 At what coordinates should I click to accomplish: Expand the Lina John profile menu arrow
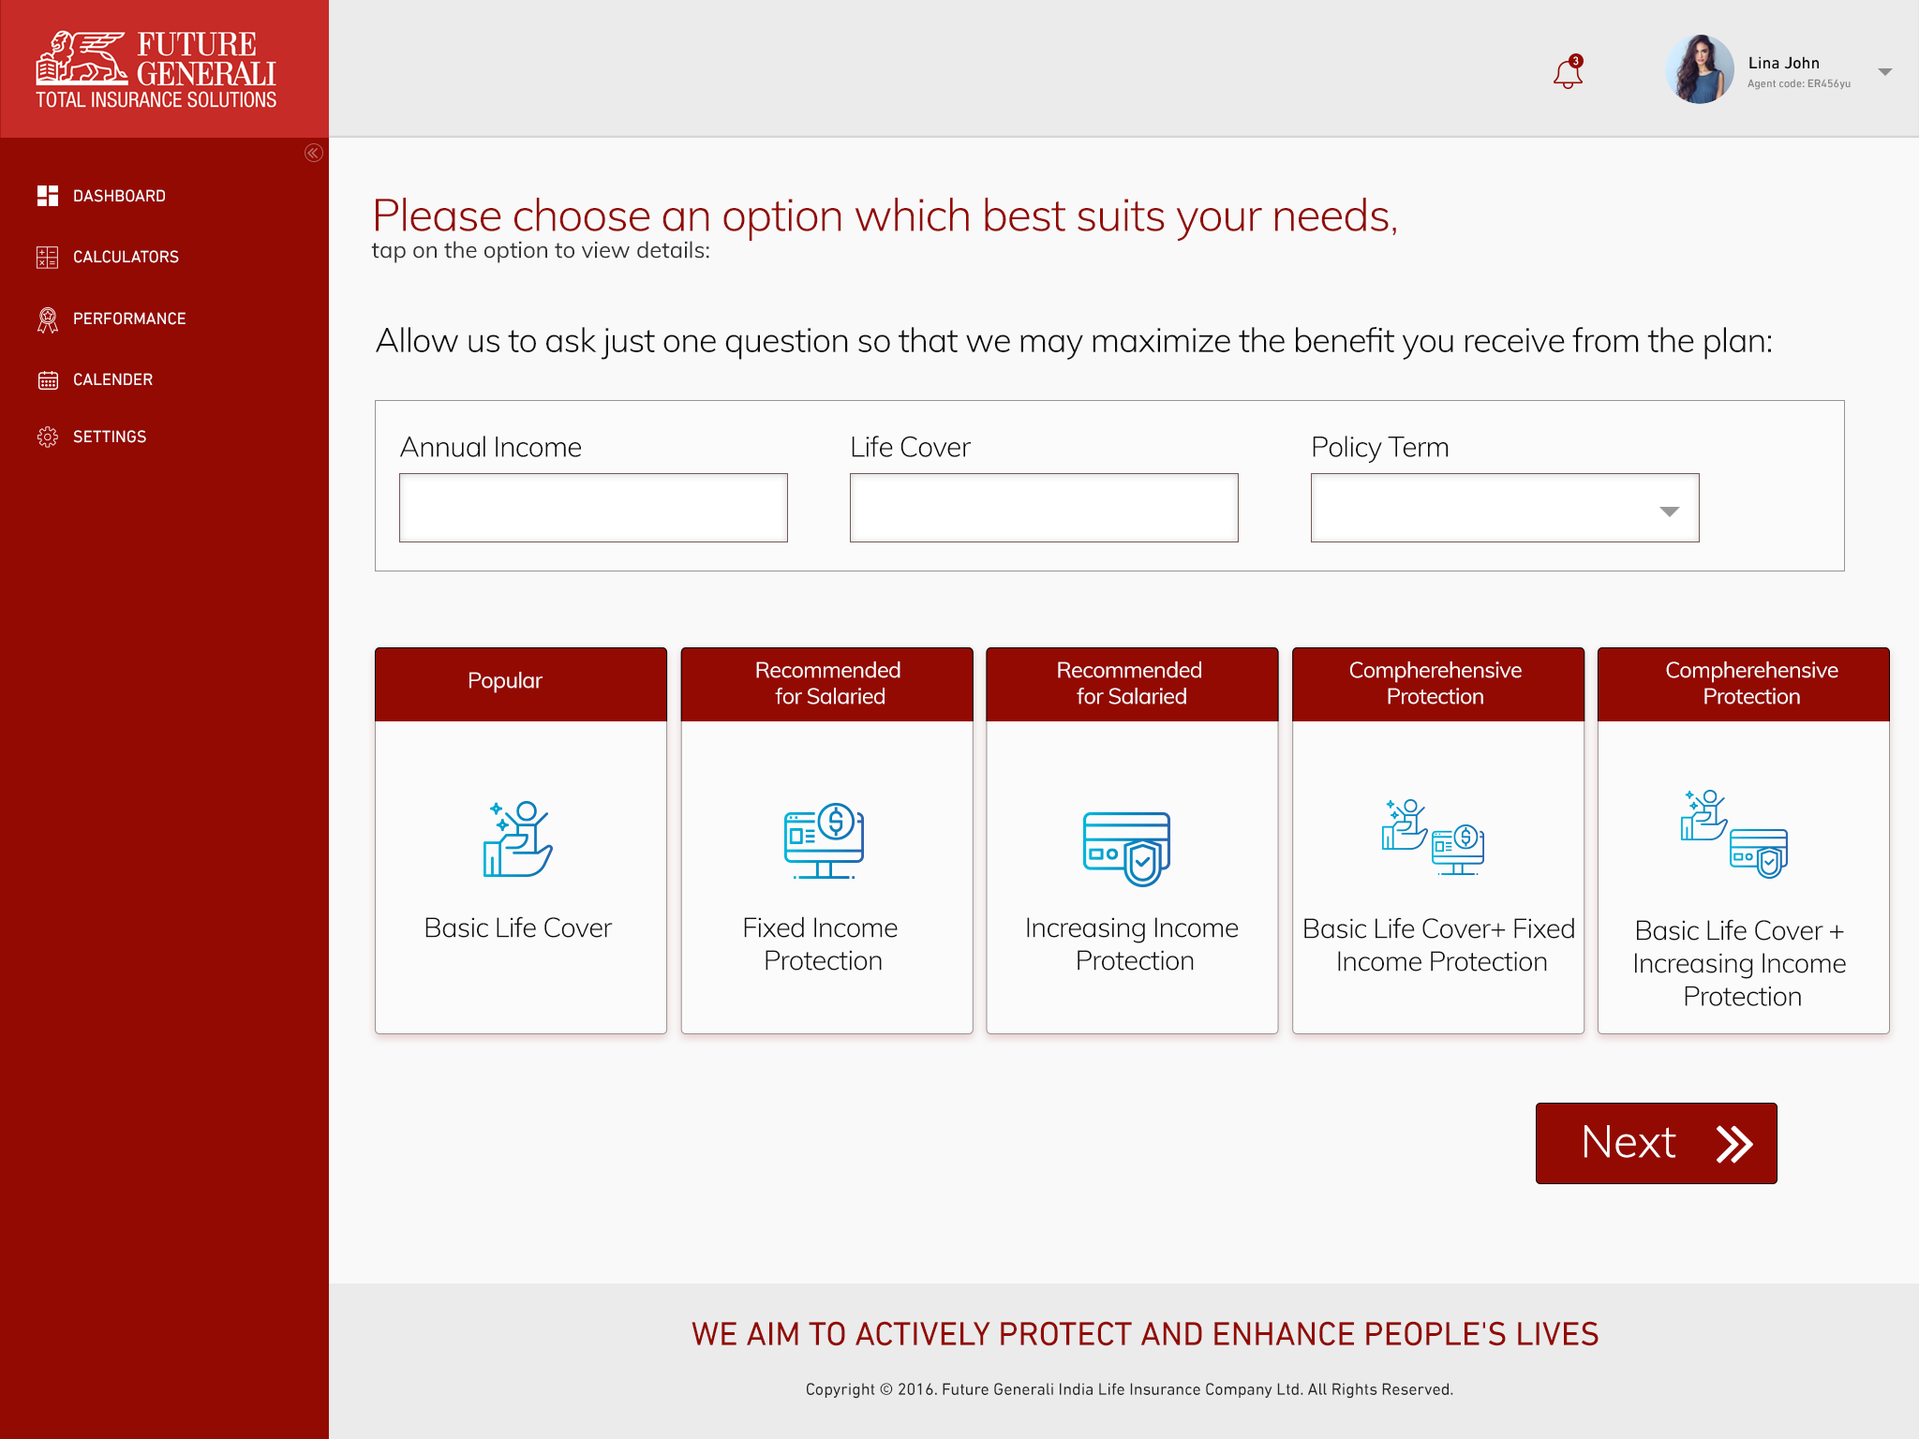(1885, 72)
